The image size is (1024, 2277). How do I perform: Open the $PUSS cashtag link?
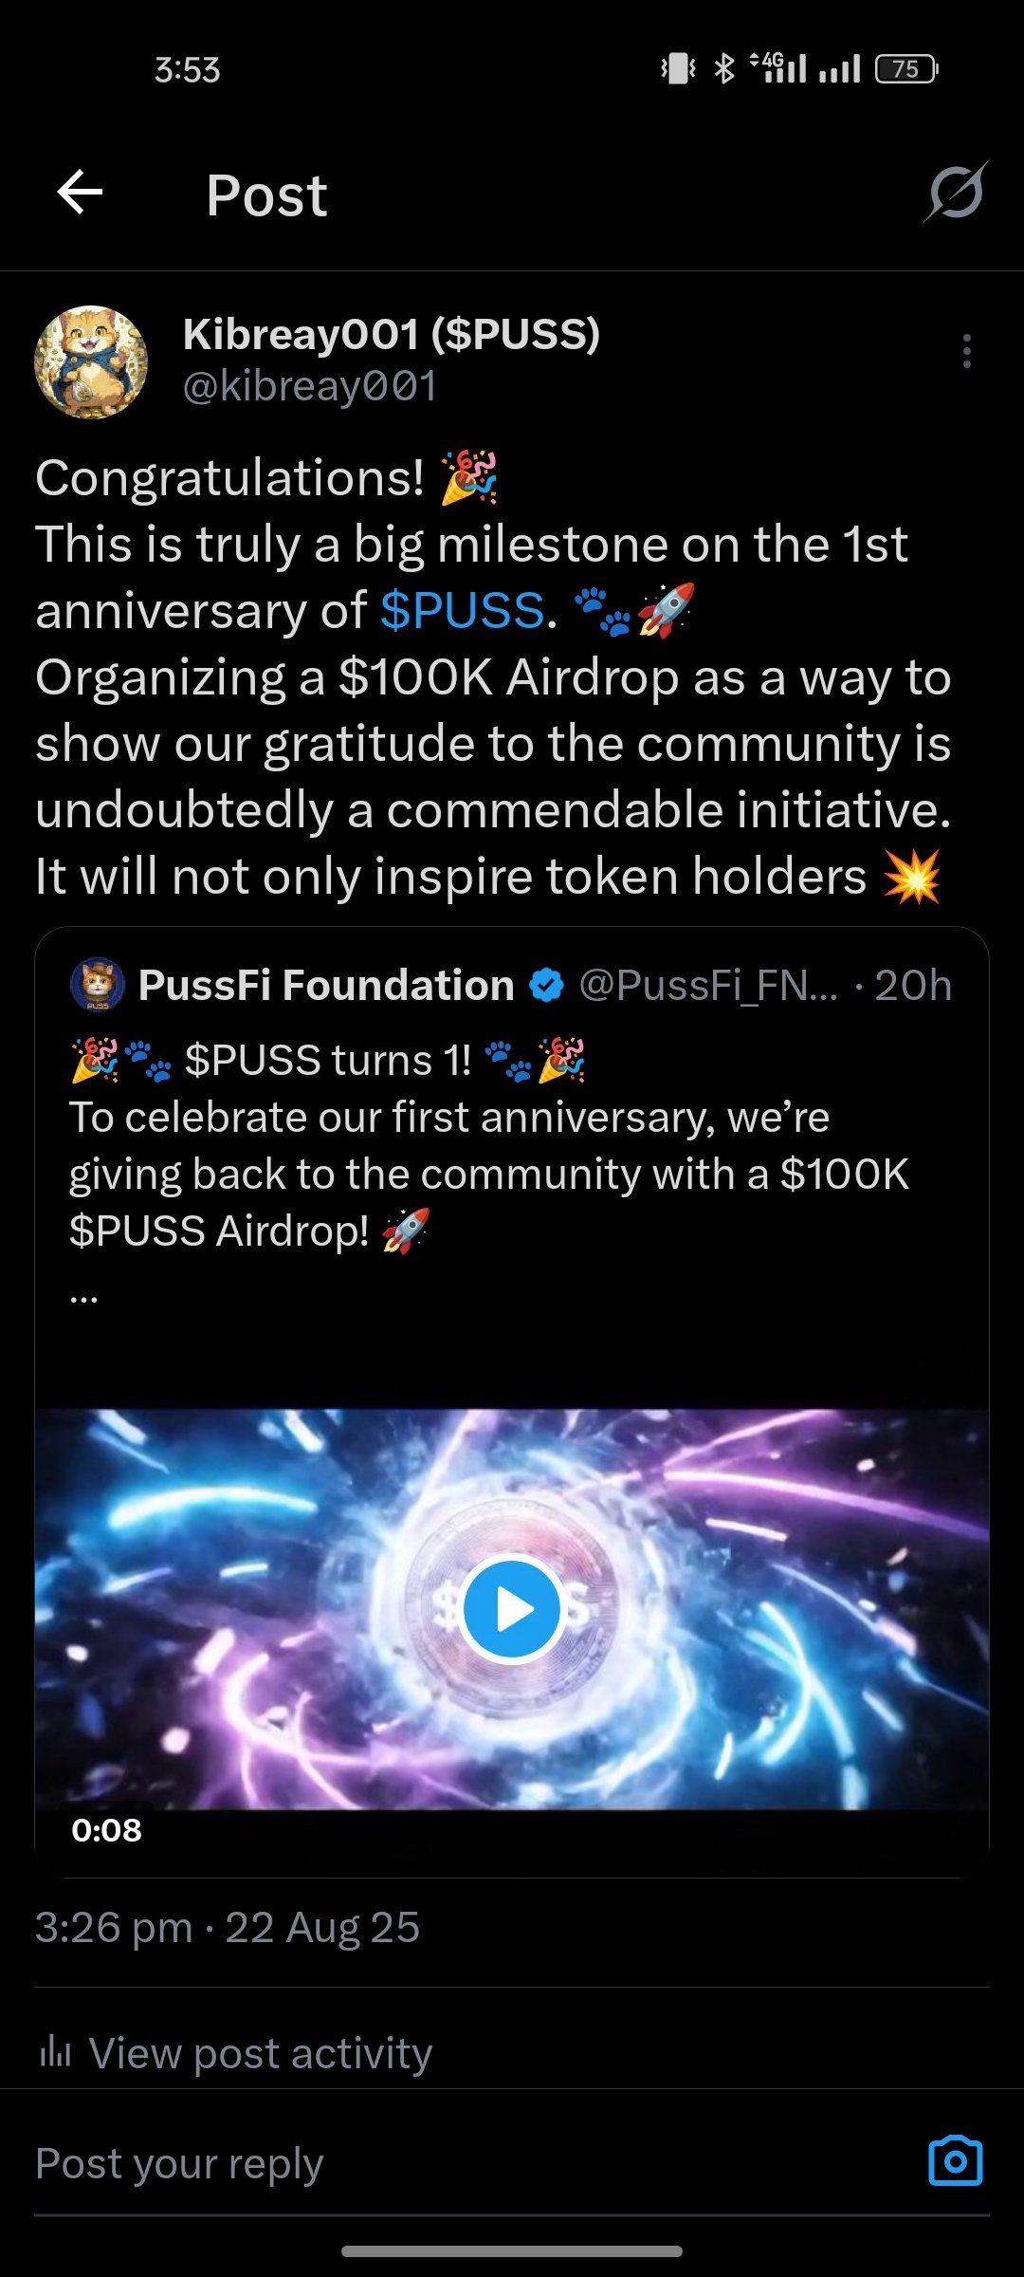click(x=463, y=610)
